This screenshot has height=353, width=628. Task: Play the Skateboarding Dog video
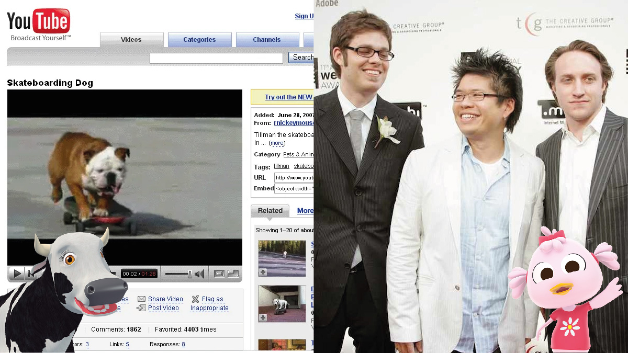[x=17, y=274]
